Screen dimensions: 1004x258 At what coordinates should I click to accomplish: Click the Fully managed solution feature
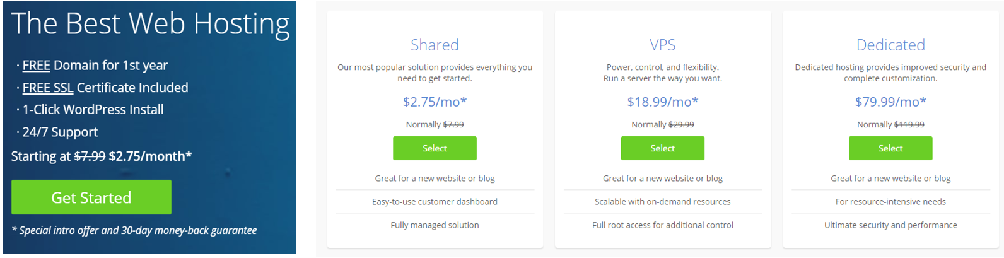coord(435,225)
